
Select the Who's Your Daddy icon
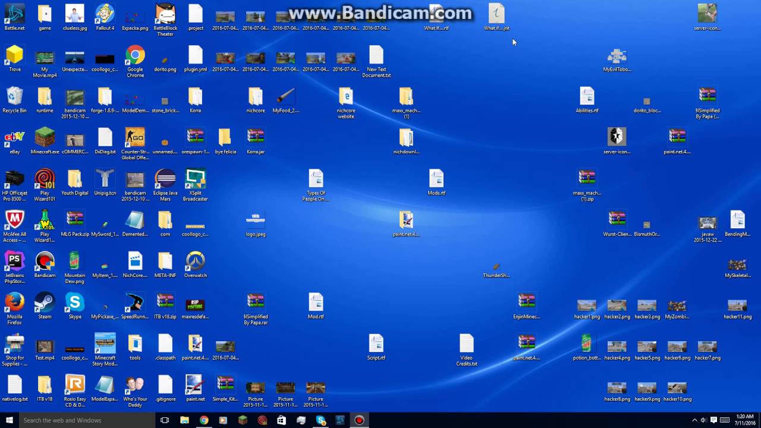135,391
